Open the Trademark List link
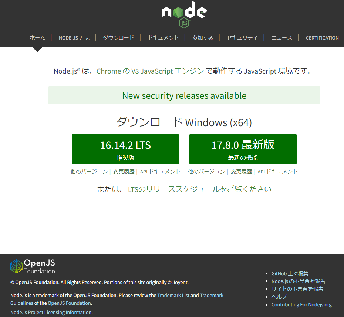This screenshot has height=317, width=344. (173, 295)
